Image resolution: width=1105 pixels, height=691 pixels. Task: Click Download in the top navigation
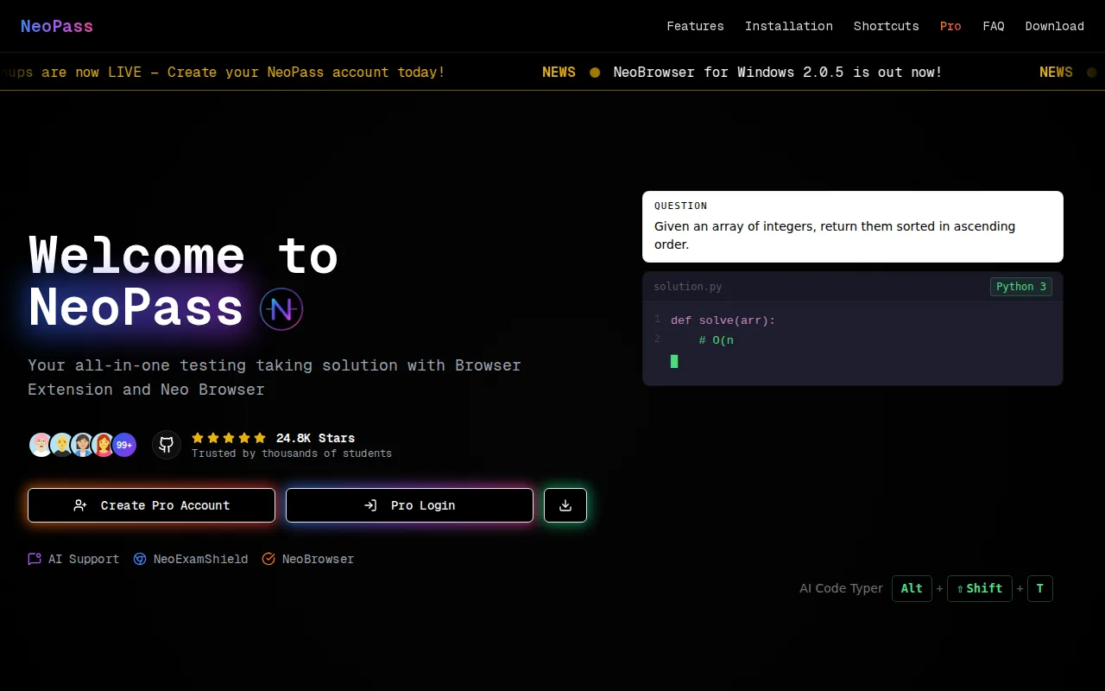tap(1055, 26)
